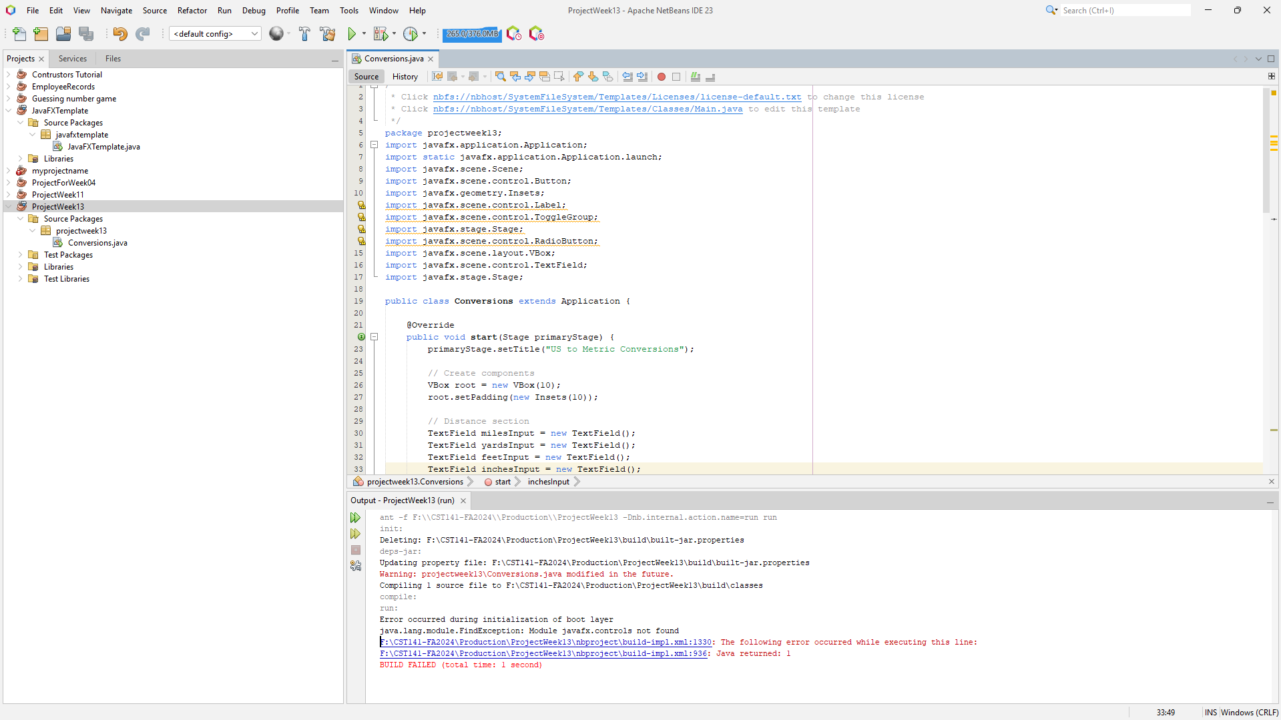Collapse the JavaFXTemplate project node
Viewport: 1281px width, 720px height.
click(x=9, y=111)
